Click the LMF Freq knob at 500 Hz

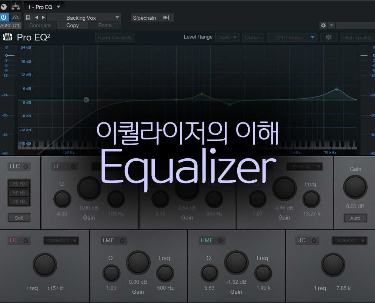tap(165, 273)
